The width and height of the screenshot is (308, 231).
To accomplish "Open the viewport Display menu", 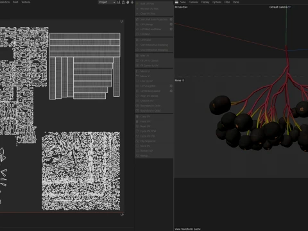I will (205, 2).
